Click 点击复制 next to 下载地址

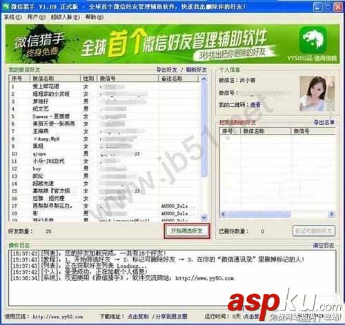click(138, 317)
